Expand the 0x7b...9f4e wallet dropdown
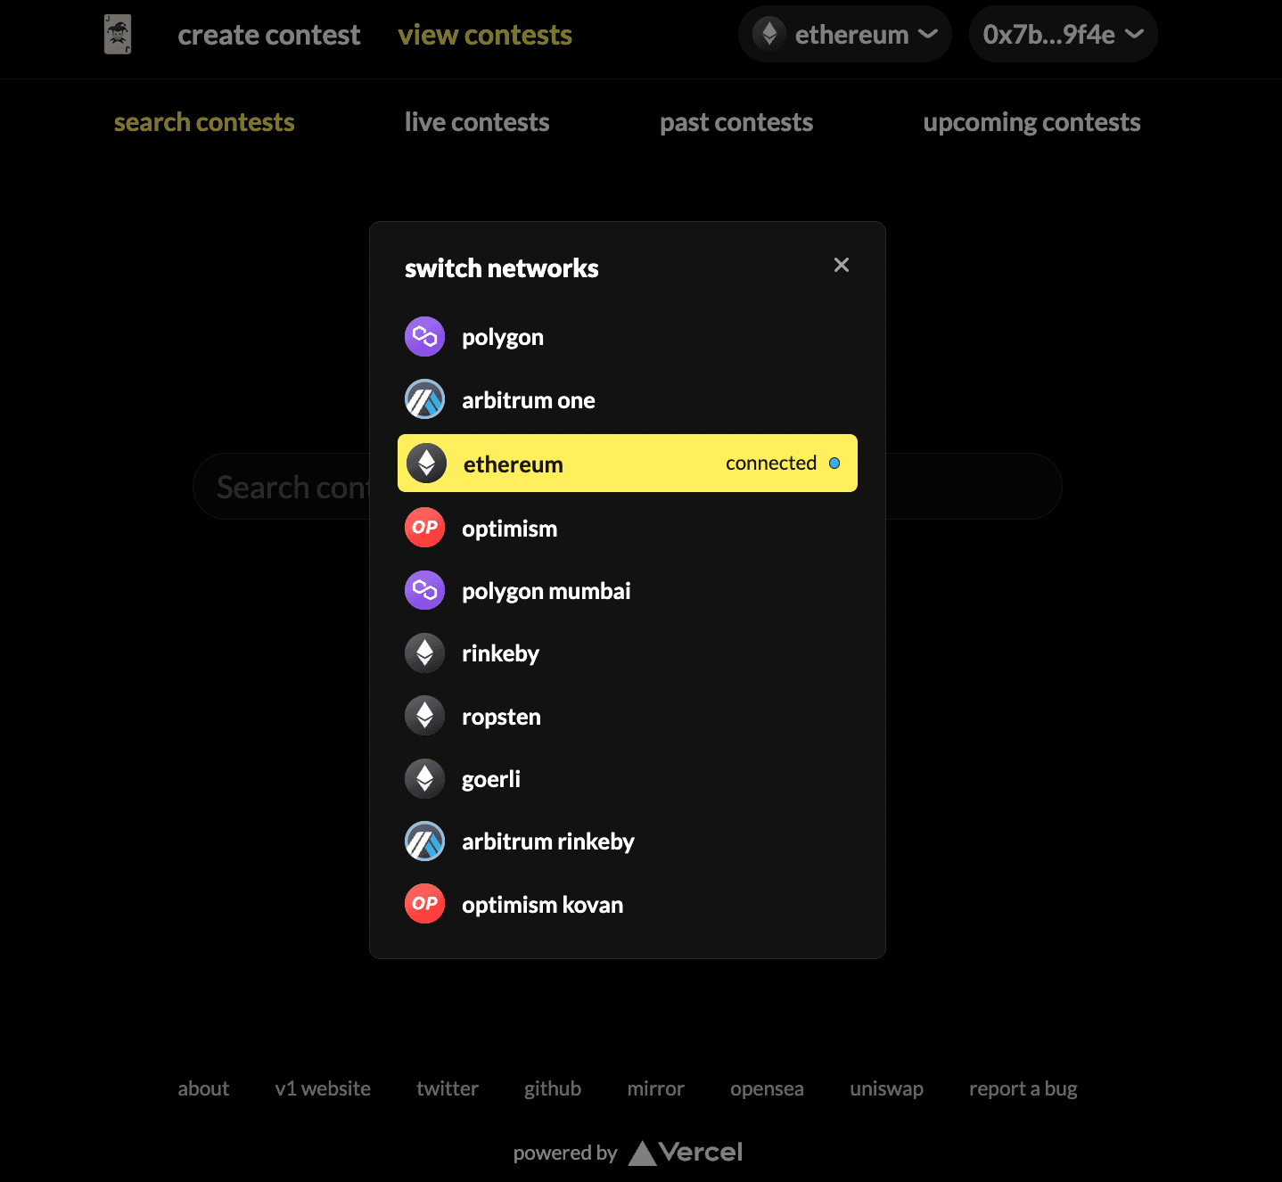The width and height of the screenshot is (1282, 1182). tap(1063, 35)
